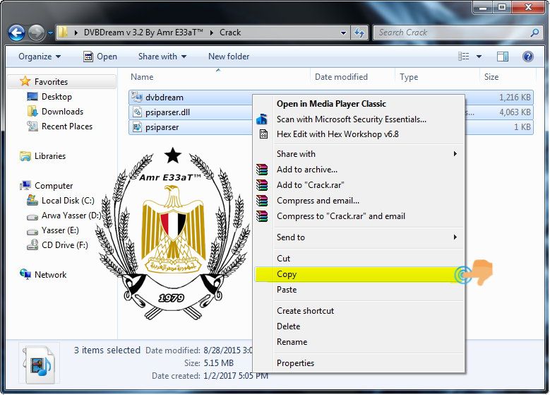Open Desktop in Favorites
The image size is (550, 395).
click(56, 97)
